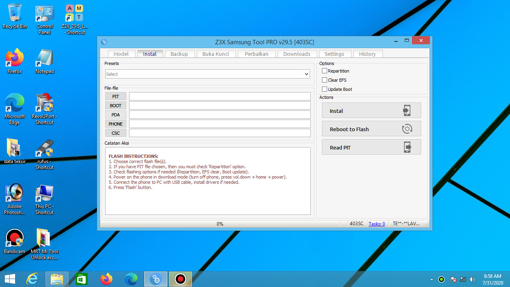This screenshot has width=510, height=287.
Task: Select the Bandicam desktop icon
Action: click(15, 242)
